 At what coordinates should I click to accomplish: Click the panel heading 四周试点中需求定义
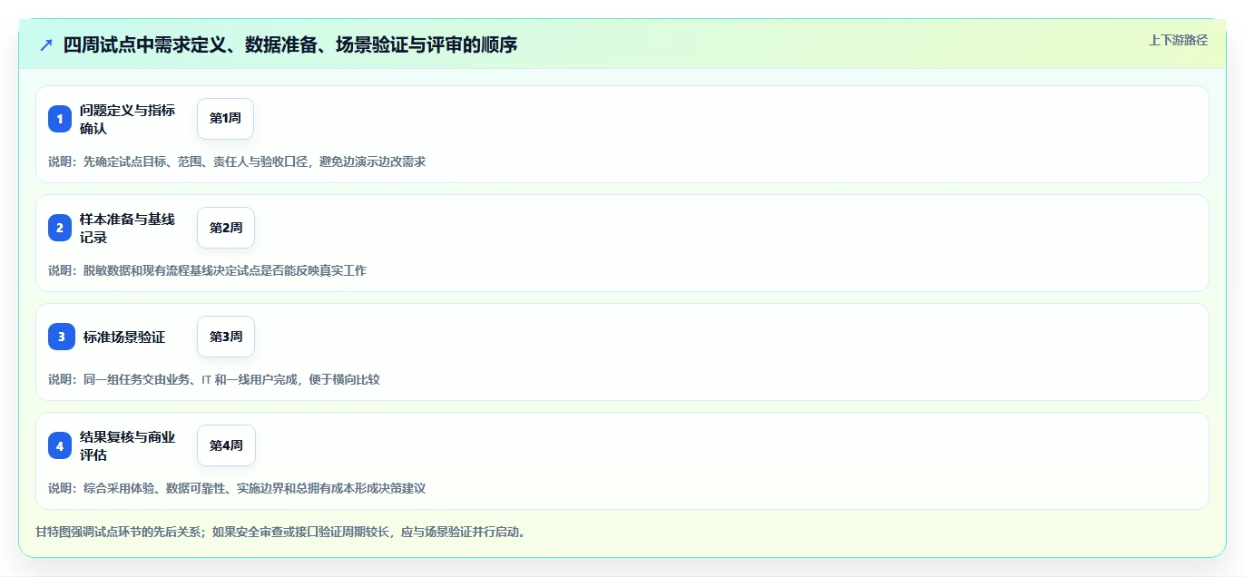pyautogui.click(x=290, y=44)
